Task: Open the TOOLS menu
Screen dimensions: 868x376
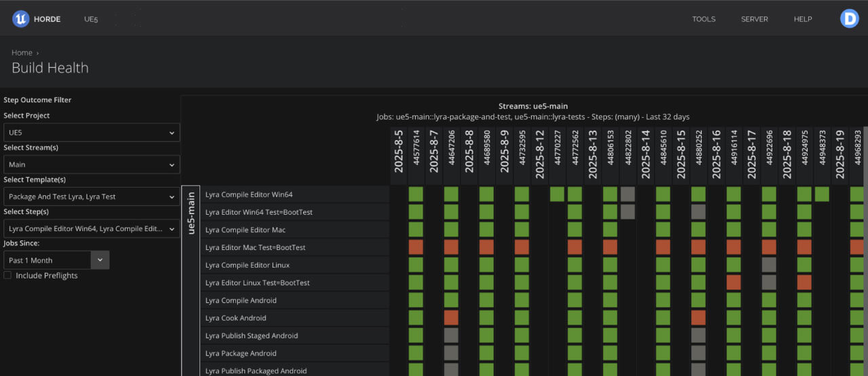Action: [704, 19]
